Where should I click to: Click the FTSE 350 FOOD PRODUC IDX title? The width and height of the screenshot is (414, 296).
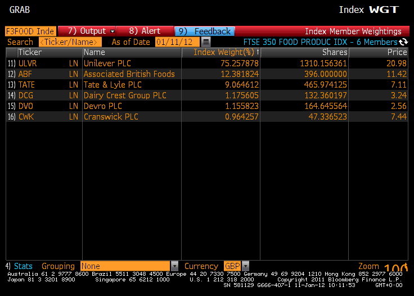pyautogui.click(x=295, y=42)
